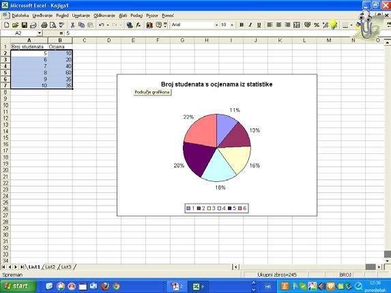
Task: Open the Pomoć menu
Action: tap(168, 16)
